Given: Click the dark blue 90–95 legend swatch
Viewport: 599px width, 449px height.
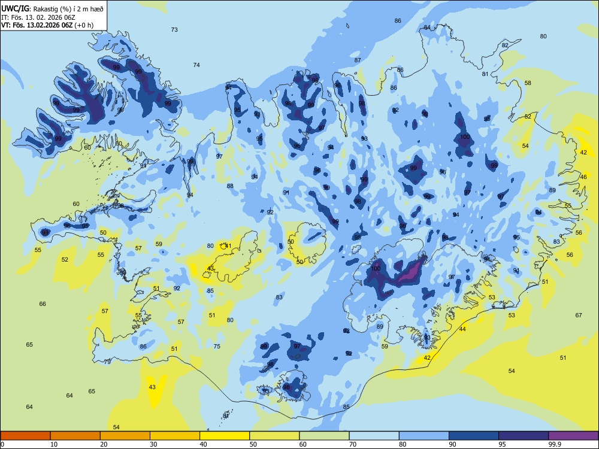Looking at the screenshot, I should pos(474,436).
